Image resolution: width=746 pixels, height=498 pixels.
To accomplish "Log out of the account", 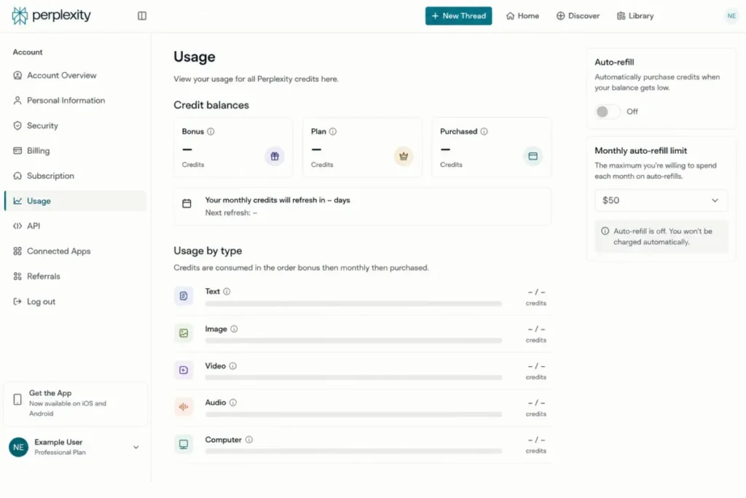I will coord(76,301).
